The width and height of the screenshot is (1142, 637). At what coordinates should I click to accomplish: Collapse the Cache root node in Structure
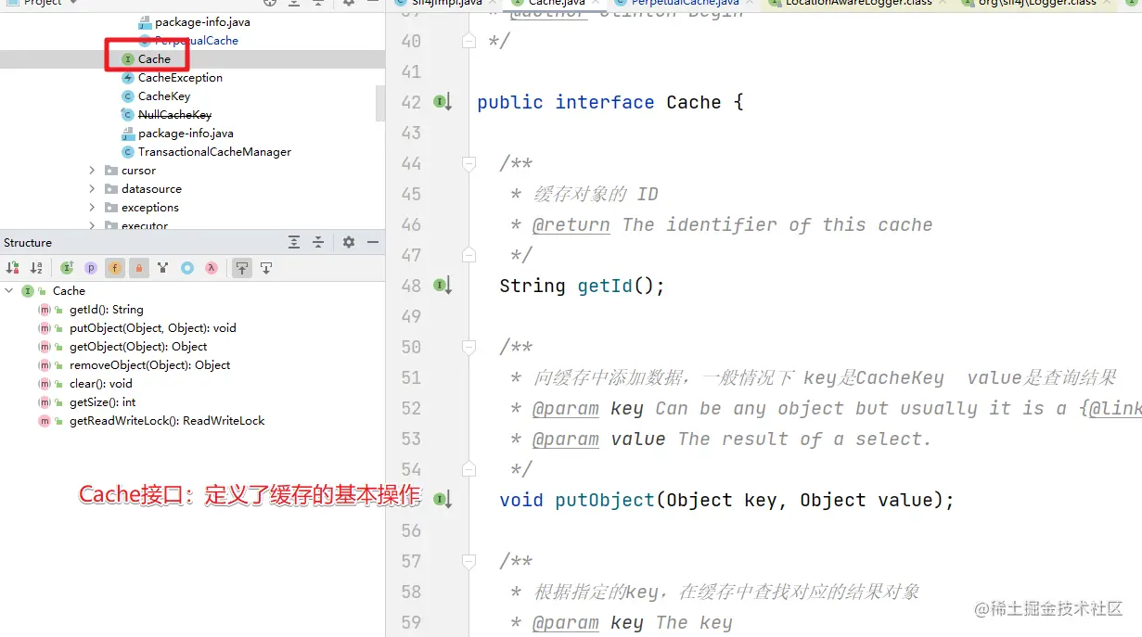[x=9, y=291]
